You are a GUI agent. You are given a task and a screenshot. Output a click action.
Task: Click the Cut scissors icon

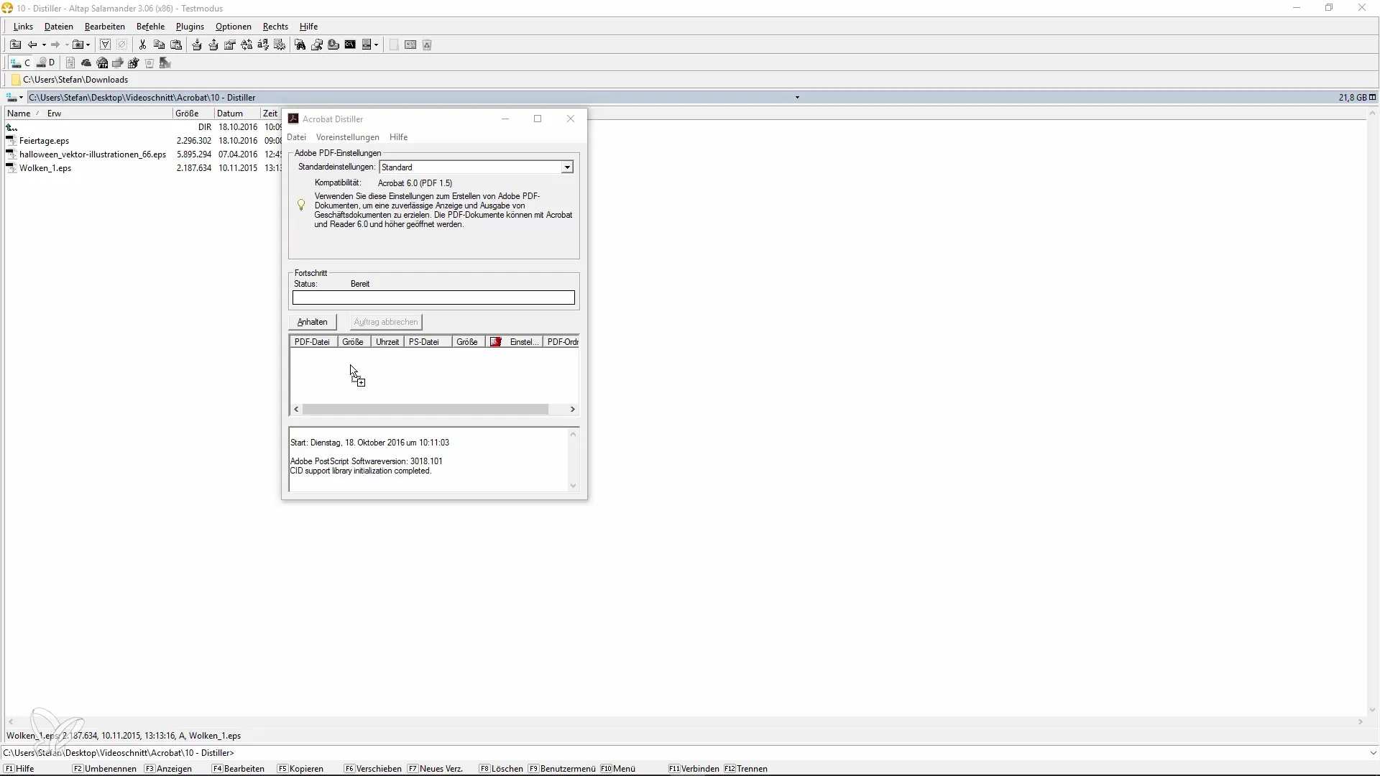tap(142, 45)
